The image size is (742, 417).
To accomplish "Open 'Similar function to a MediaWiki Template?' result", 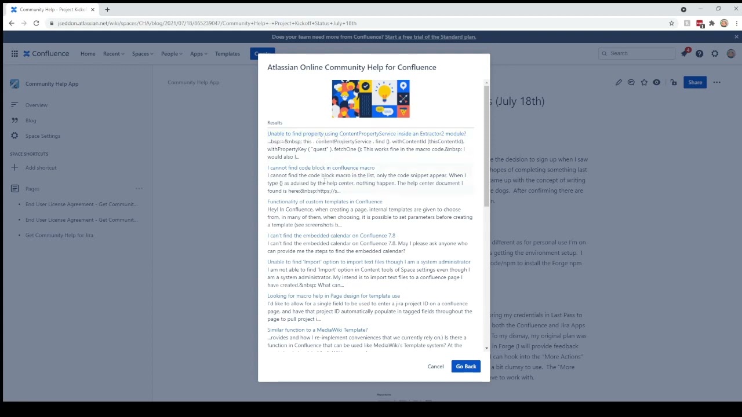I will (x=317, y=330).
